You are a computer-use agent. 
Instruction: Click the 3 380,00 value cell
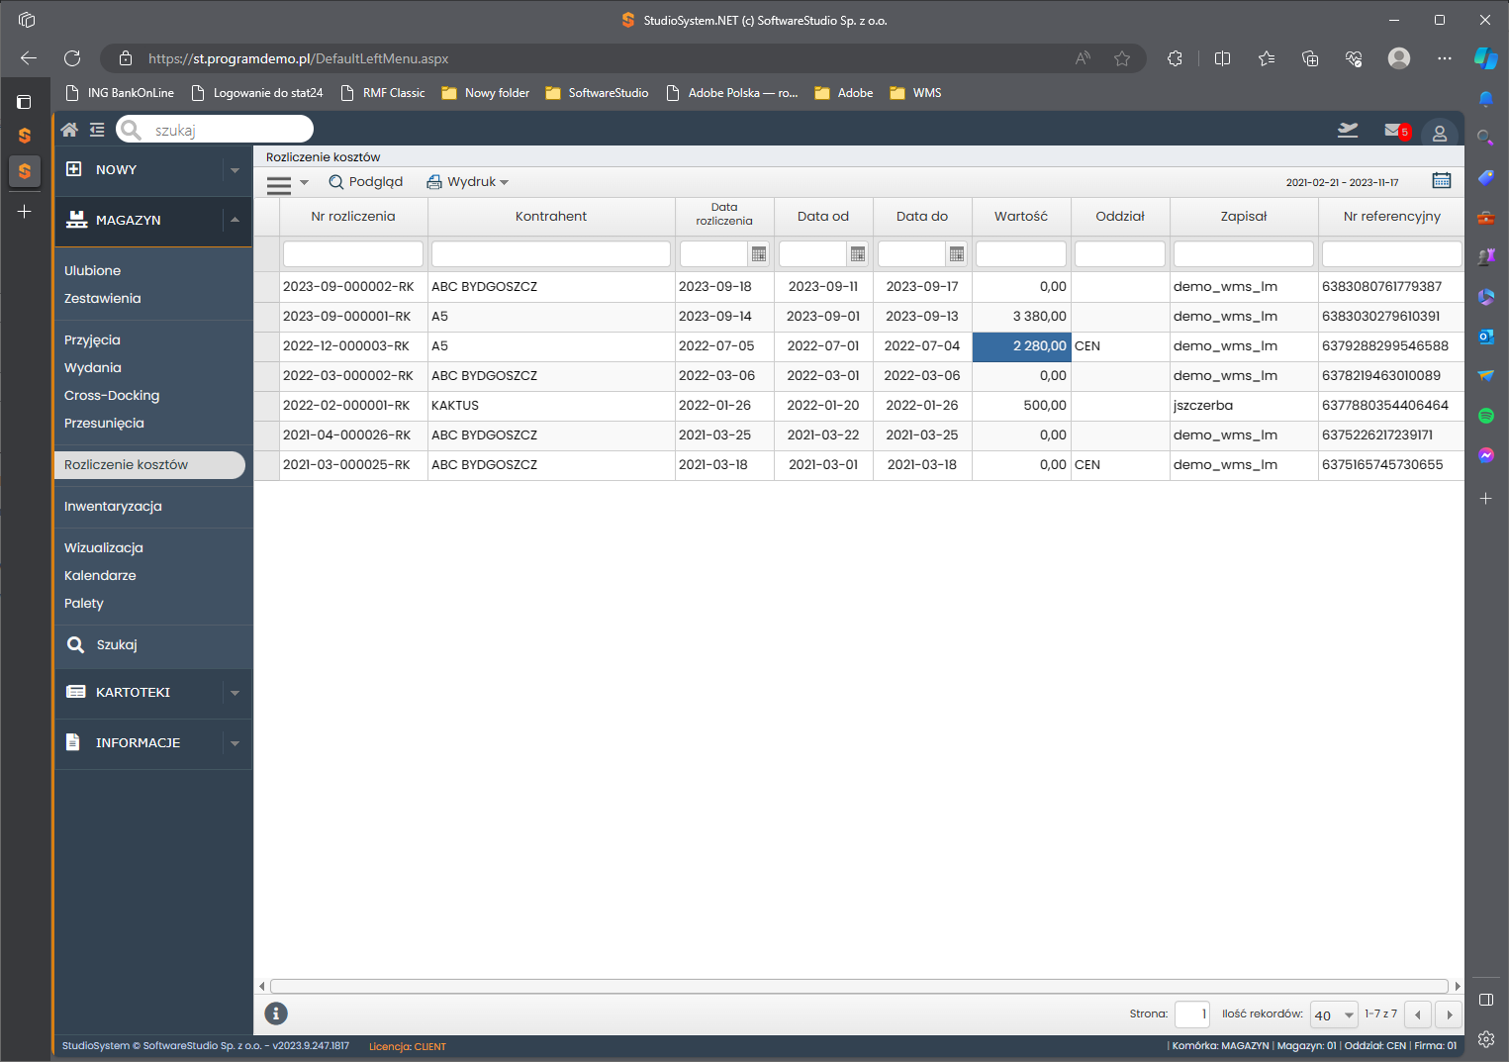tap(1021, 317)
